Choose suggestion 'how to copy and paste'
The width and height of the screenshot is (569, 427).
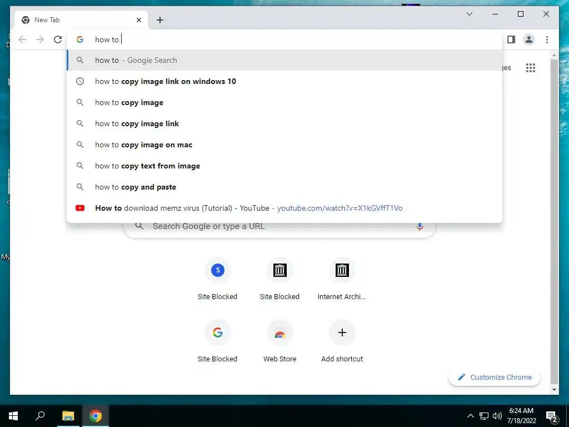point(285,187)
